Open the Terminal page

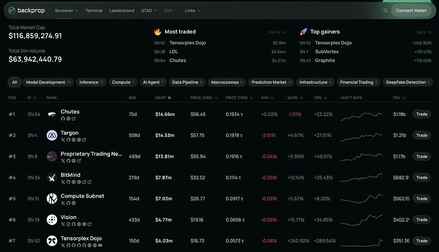tap(94, 11)
